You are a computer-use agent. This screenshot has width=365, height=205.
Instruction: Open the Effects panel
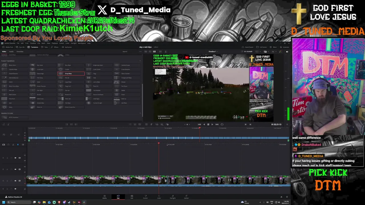tap(55, 47)
